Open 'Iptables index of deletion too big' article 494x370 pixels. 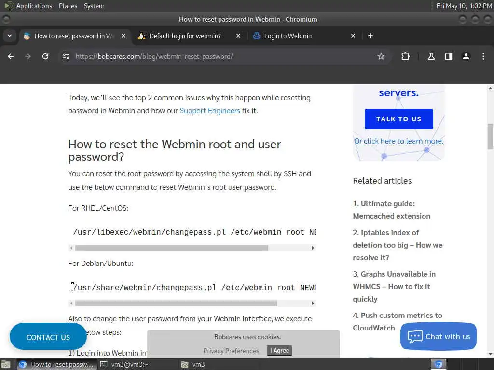[x=398, y=245]
